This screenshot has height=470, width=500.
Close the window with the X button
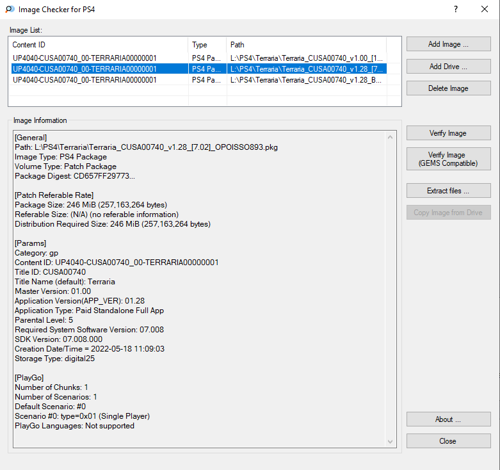485,9
